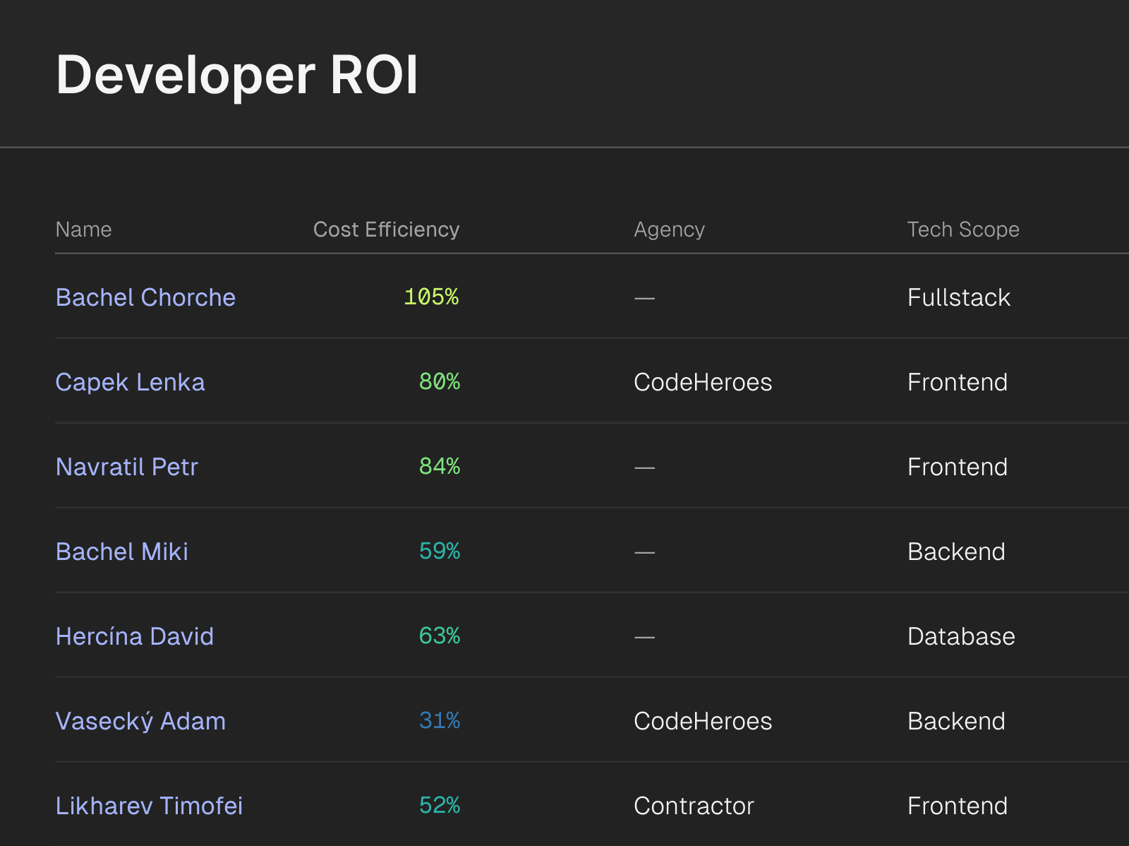Click Backend scope in Bachel Miki row
The width and height of the screenshot is (1129, 846).
(956, 552)
